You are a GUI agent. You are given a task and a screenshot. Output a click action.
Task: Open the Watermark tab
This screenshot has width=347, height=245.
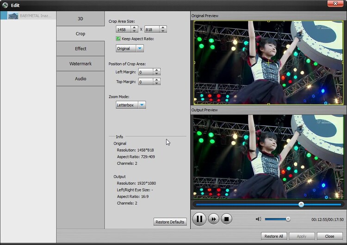pos(81,64)
